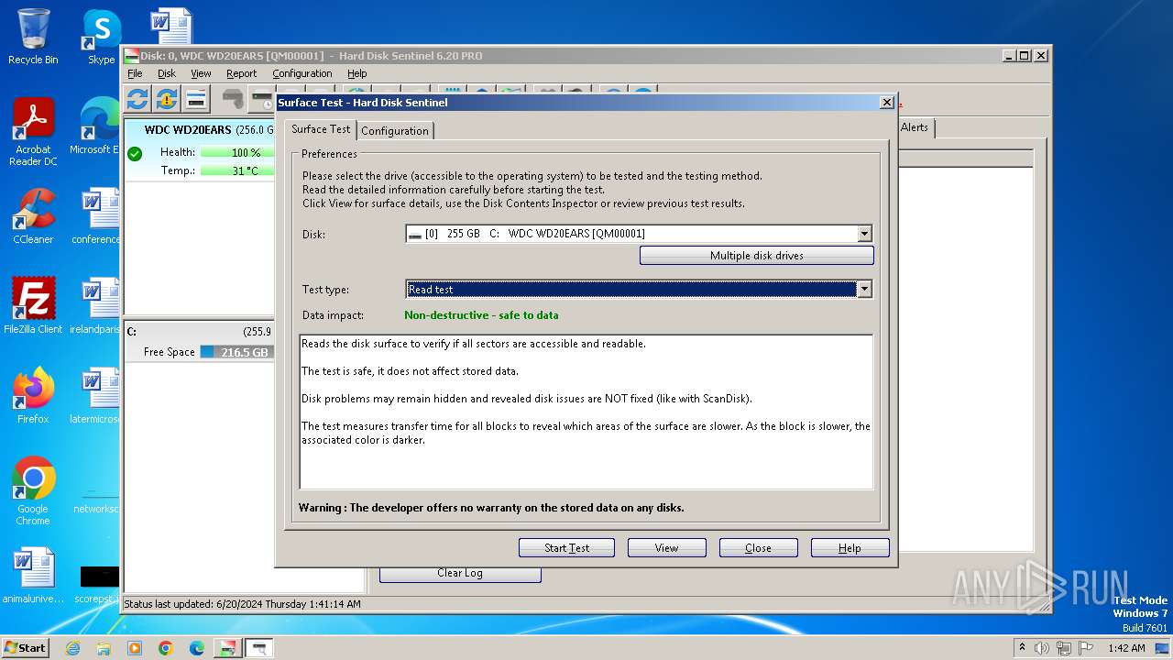Open Internet Explorer from the taskbar
The width and height of the screenshot is (1173, 660).
click(72, 648)
